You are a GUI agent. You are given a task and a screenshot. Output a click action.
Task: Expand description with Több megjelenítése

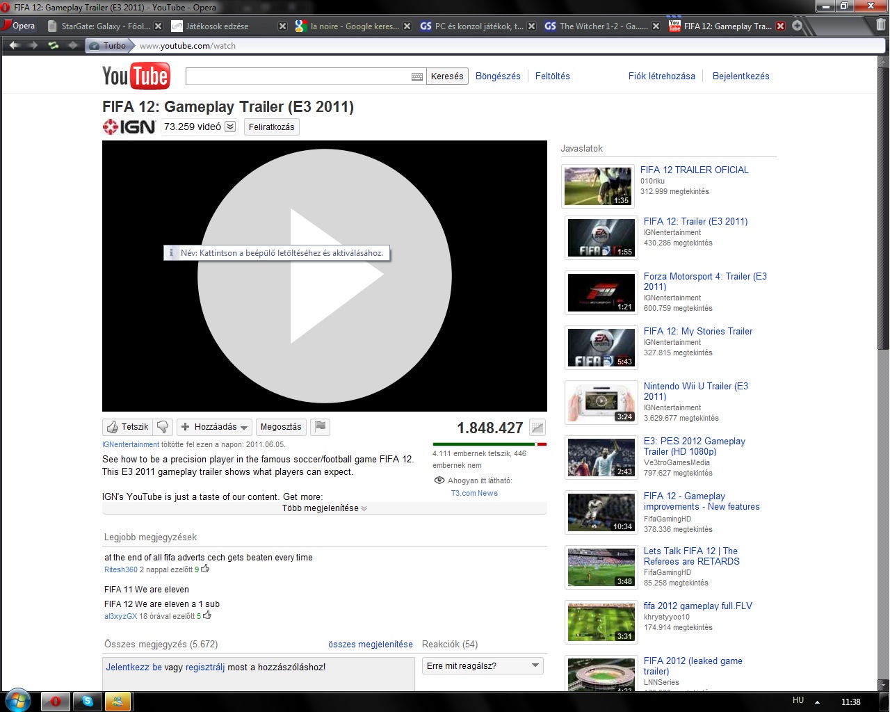325,508
